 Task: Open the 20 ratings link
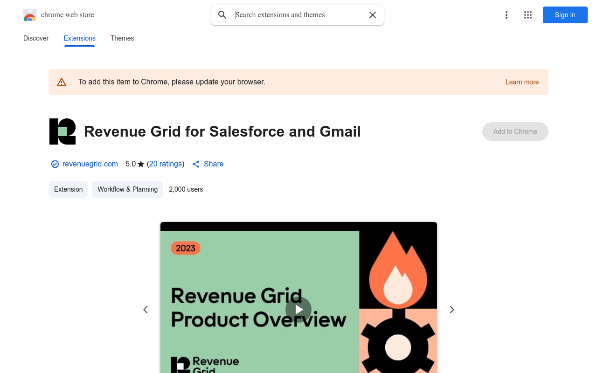(166, 164)
